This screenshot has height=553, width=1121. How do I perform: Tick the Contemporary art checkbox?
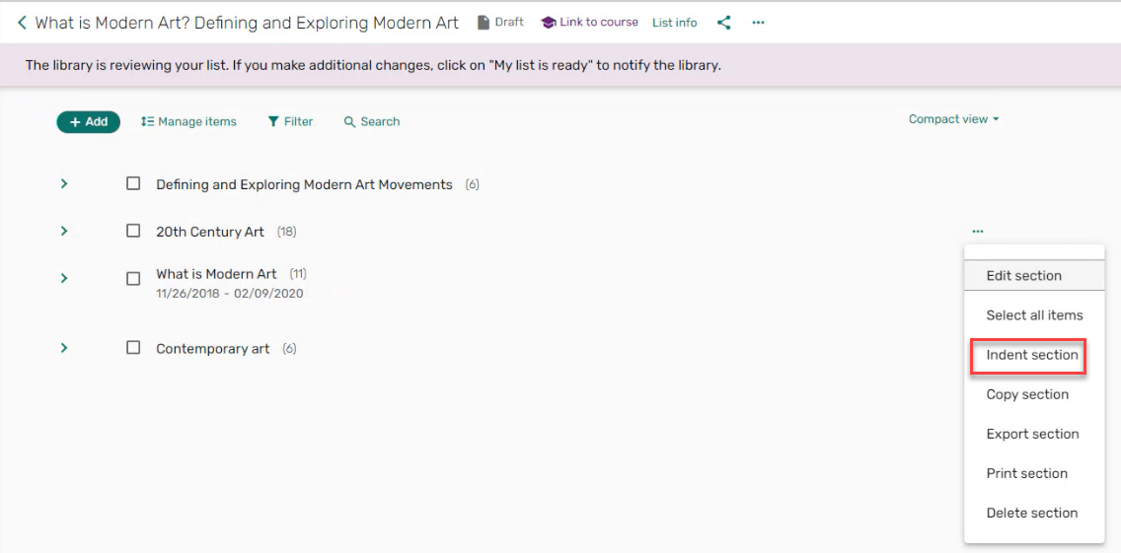coord(133,347)
